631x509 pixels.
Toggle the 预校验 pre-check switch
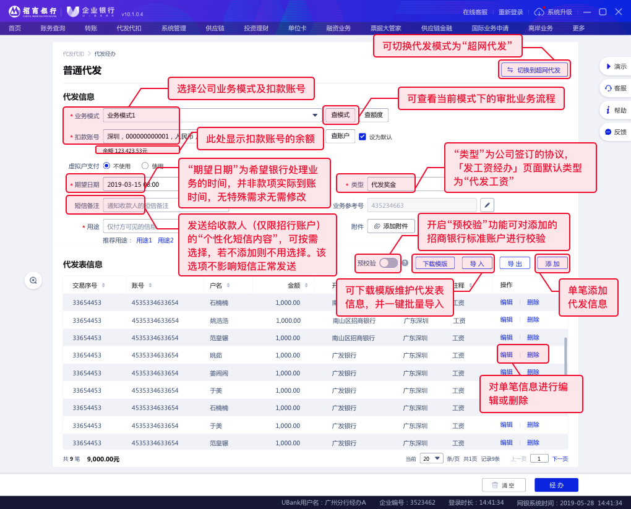coord(388,263)
